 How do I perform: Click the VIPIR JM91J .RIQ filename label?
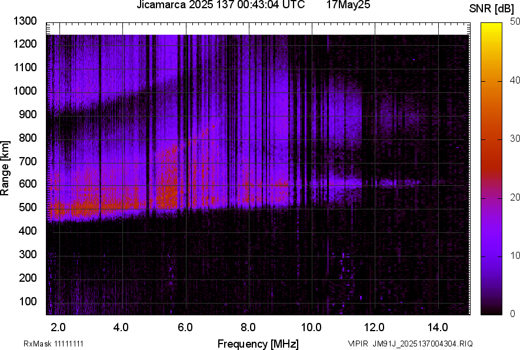coord(410,344)
